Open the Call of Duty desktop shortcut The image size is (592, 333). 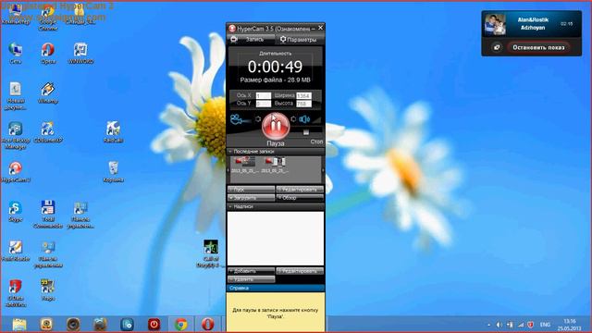(210, 253)
